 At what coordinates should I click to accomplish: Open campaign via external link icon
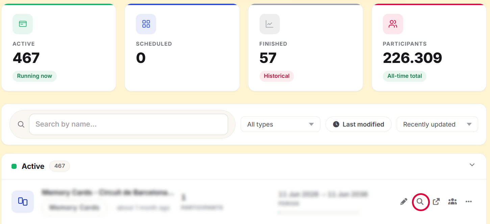pyautogui.click(x=436, y=202)
